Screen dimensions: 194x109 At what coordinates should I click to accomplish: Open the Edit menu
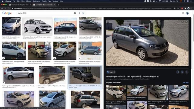pyautogui.click(x=18, y=1)
